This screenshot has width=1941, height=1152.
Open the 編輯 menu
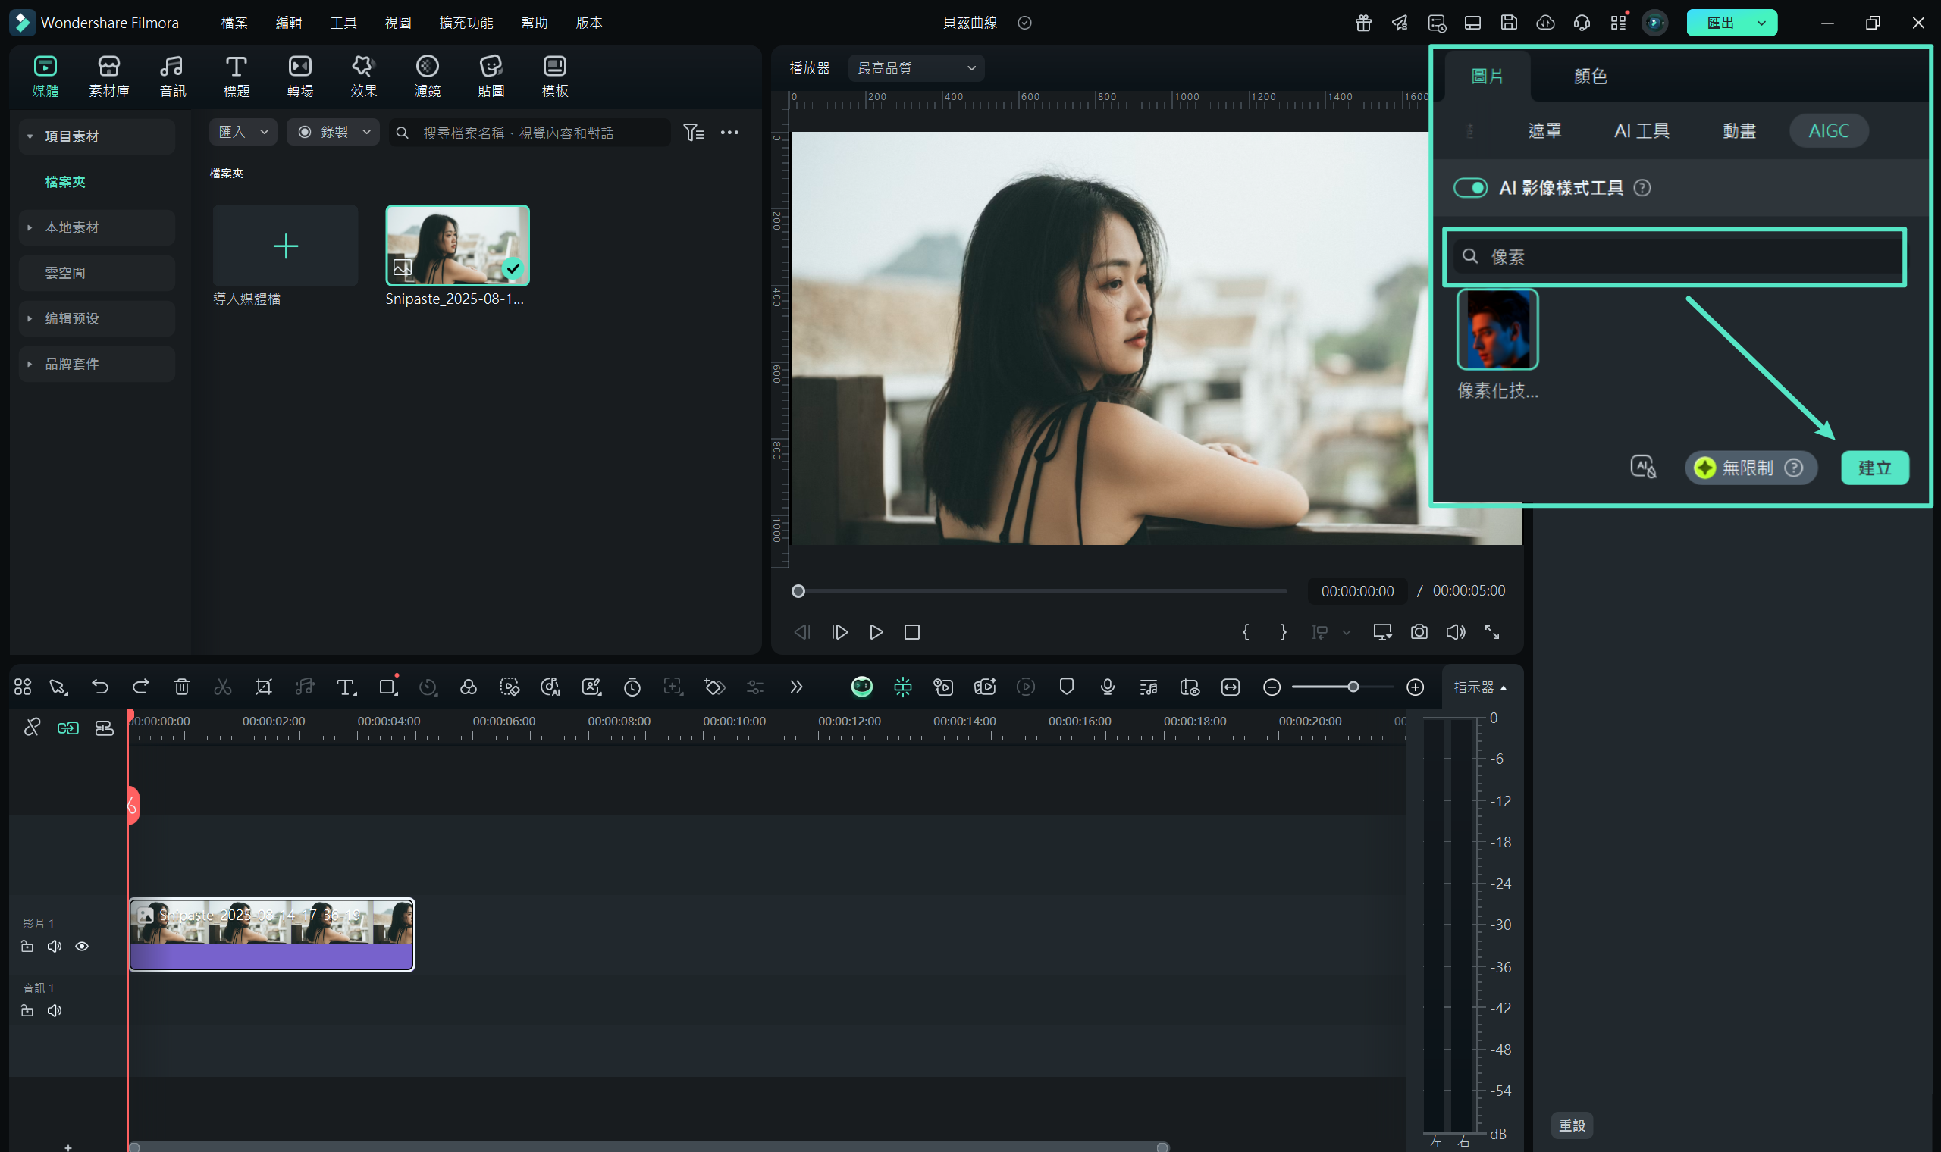[x=288, y=23]
